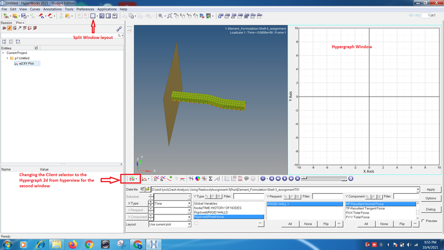Image resolution: width=444 pixels, height=250 pixels.
Task: Open the page layout dropdown arrow beside split icon
Action: (x=97, y=16)
